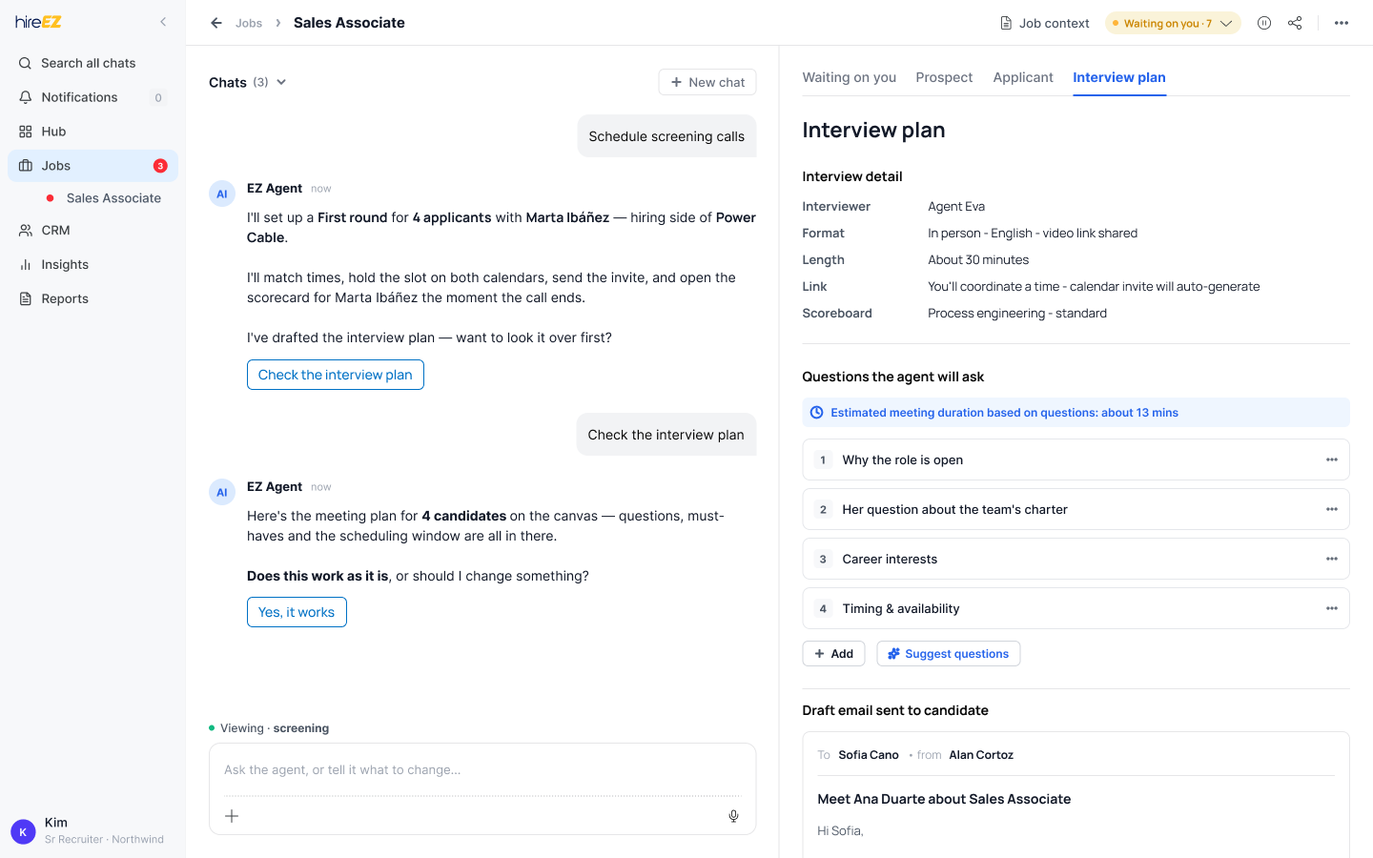Select Jobs in the sidebar
The width and height of the screenshot is (1373, 858).
click(x=92, y=166)
